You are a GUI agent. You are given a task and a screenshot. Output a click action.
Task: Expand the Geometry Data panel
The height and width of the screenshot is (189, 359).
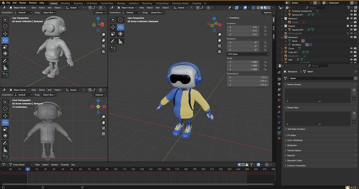click(x=294, y=160)
